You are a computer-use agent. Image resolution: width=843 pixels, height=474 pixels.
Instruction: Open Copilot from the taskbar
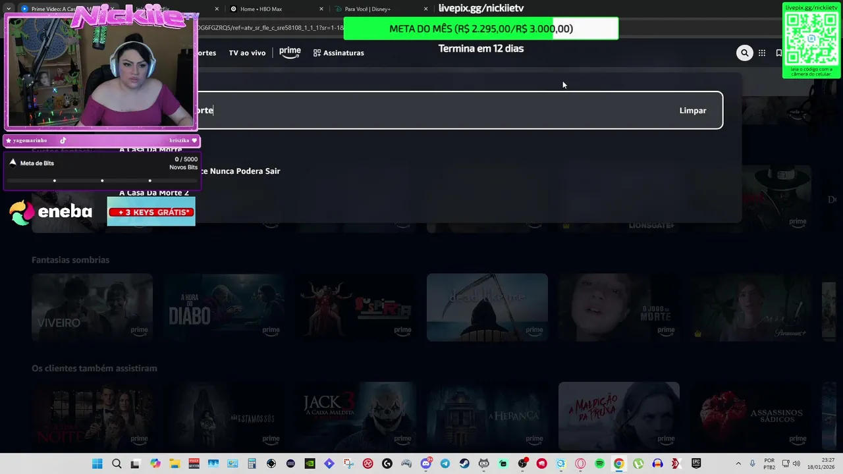[x=155, y=463]
